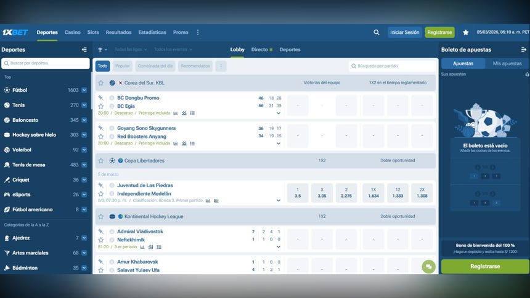The height and width of the screenshot is (298, 530).
Task: Expand the Baloncesto category chevron
Action: click(x=84, y=120)
